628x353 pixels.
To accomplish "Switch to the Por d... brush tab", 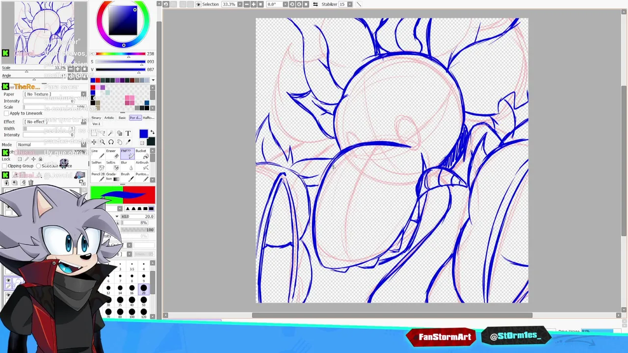I will [135, 118].
